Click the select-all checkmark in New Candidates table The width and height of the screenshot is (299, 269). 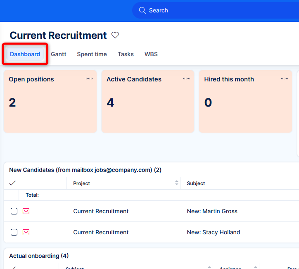tap(12, 183)
